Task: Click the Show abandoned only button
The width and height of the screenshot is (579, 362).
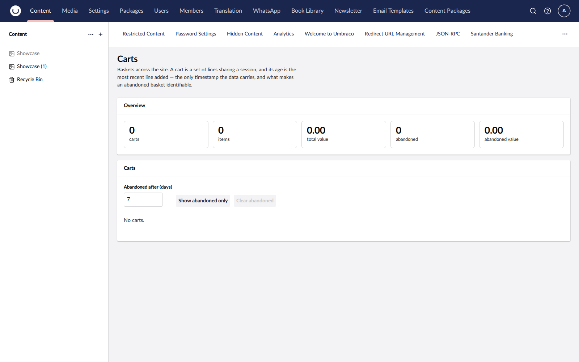Action: (203, 201)
